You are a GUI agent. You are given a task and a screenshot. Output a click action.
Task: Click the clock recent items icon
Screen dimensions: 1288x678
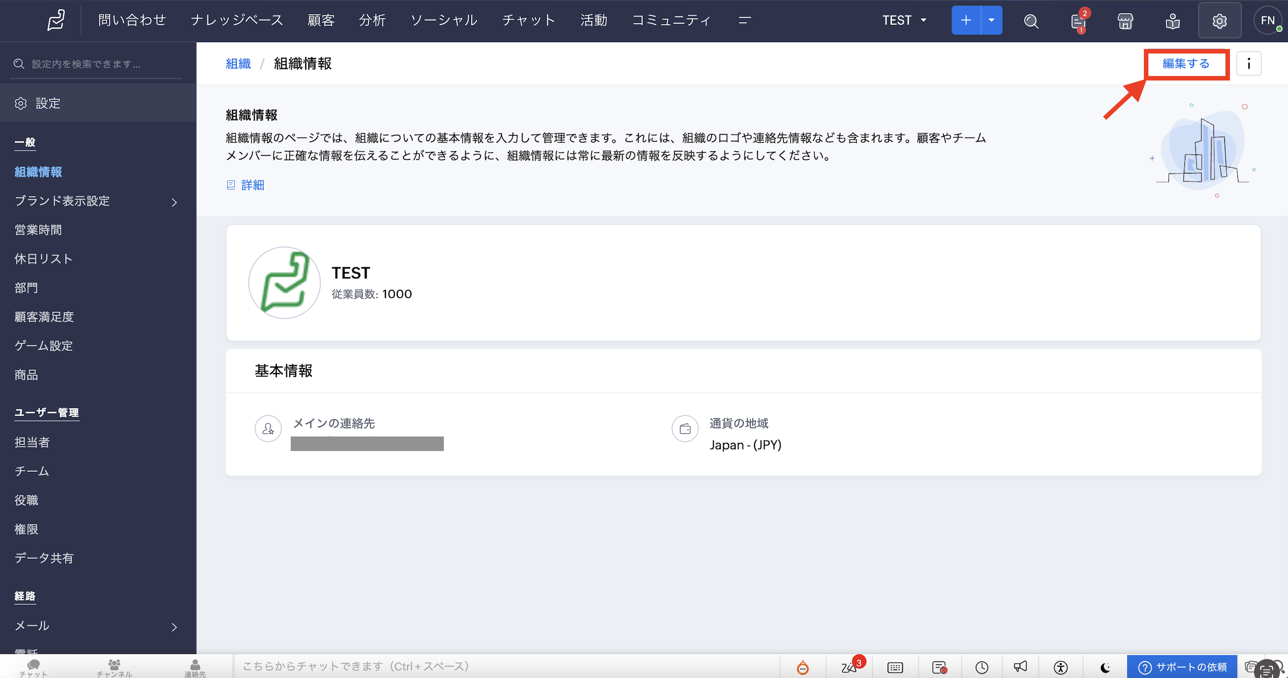coord(982,667)
